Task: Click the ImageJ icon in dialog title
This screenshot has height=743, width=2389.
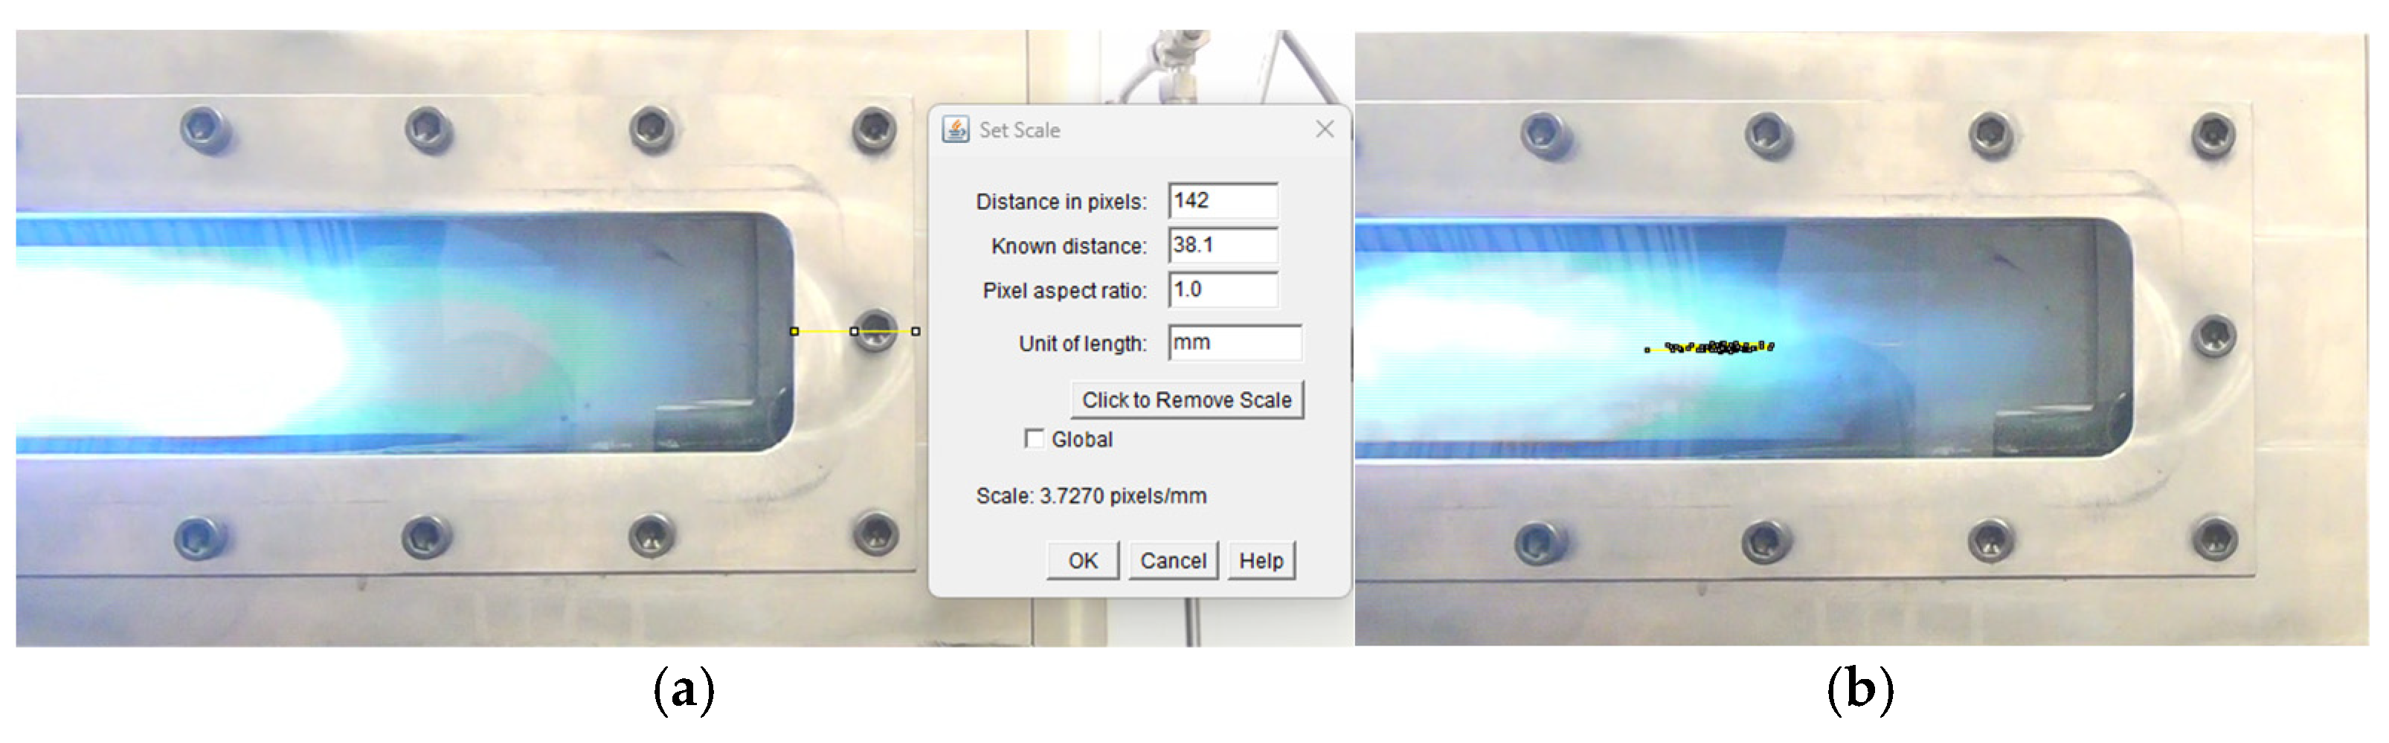Action: 955,129
